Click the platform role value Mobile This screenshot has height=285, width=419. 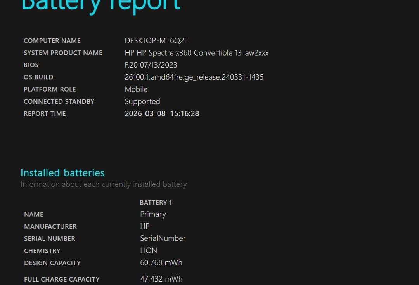pyautogui.click(x=136, y=89)
